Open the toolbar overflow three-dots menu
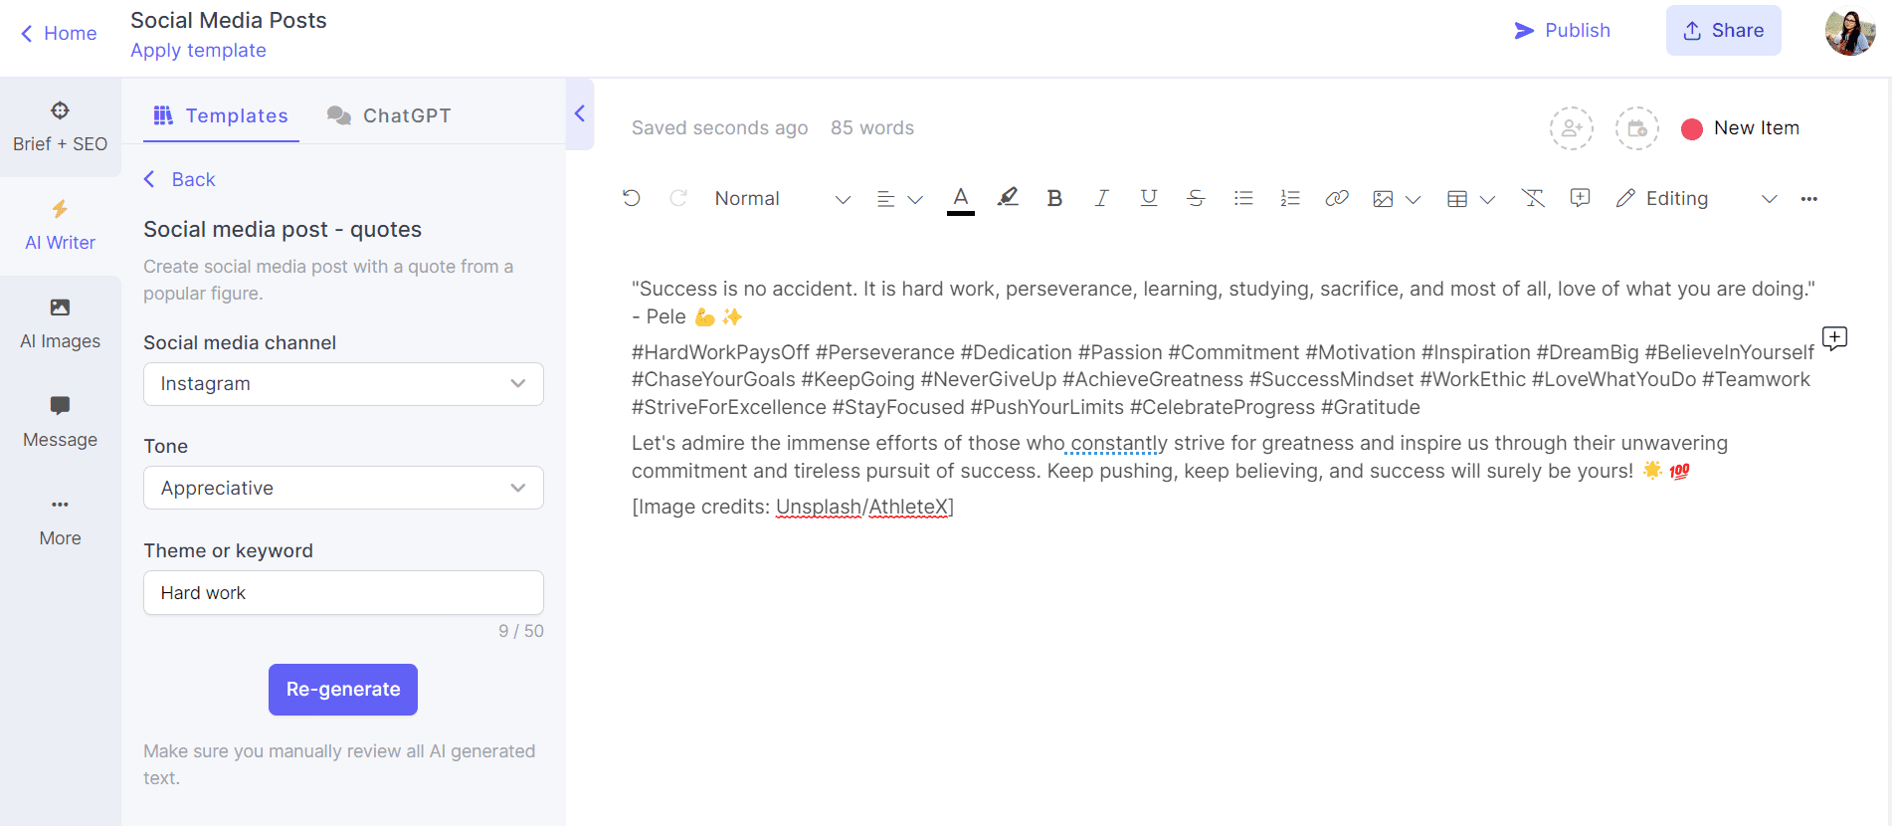The image size is (1892, 826). tap(1808, 199)
